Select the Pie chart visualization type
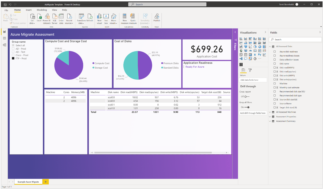Screen dimensions: 324x190 click(x=255, y=47)
